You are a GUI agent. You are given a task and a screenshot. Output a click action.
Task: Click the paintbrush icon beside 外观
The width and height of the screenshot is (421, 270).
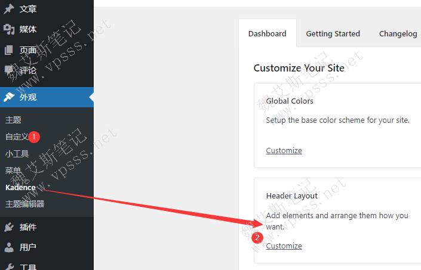click(9, 97)
